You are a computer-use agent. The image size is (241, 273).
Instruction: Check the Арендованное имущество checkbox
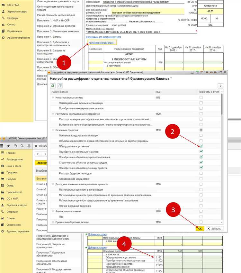click(x=201, y=179)
